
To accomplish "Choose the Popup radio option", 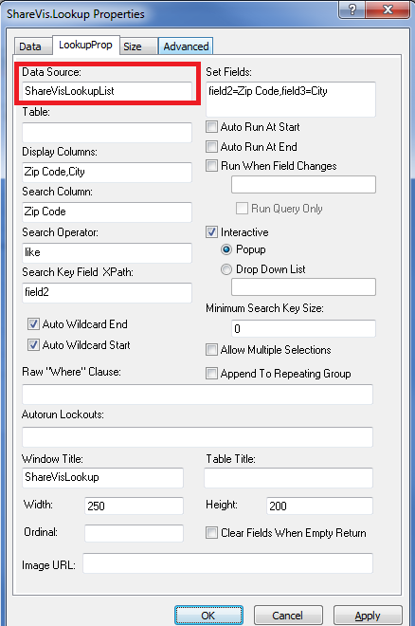I will tap(226, 249).
